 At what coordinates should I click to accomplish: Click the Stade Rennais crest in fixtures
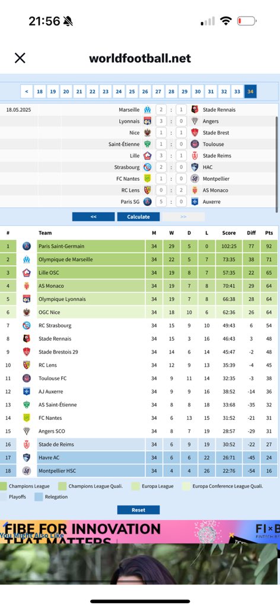coord(195,109)
